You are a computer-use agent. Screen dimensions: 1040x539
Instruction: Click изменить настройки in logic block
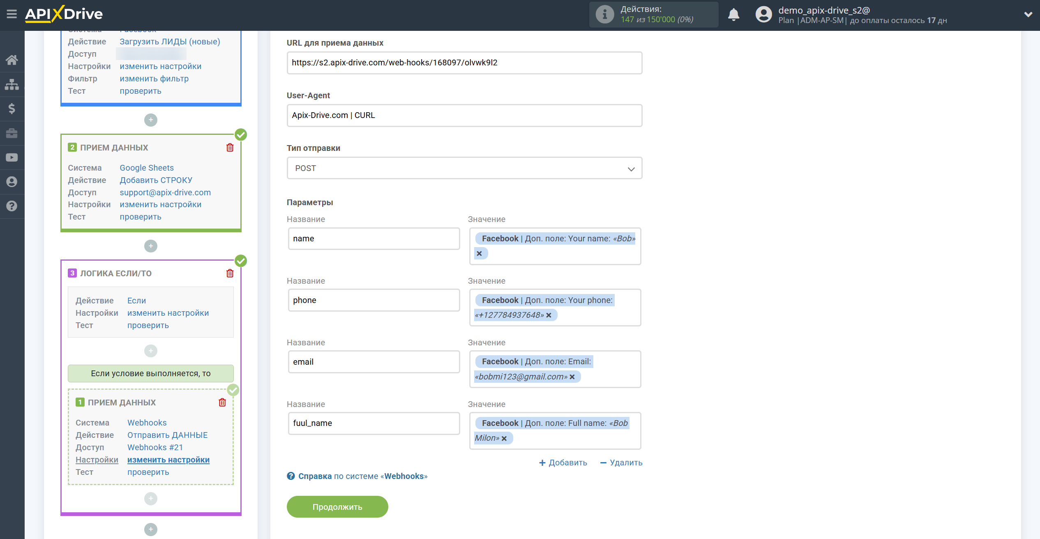tap(168, 313)
